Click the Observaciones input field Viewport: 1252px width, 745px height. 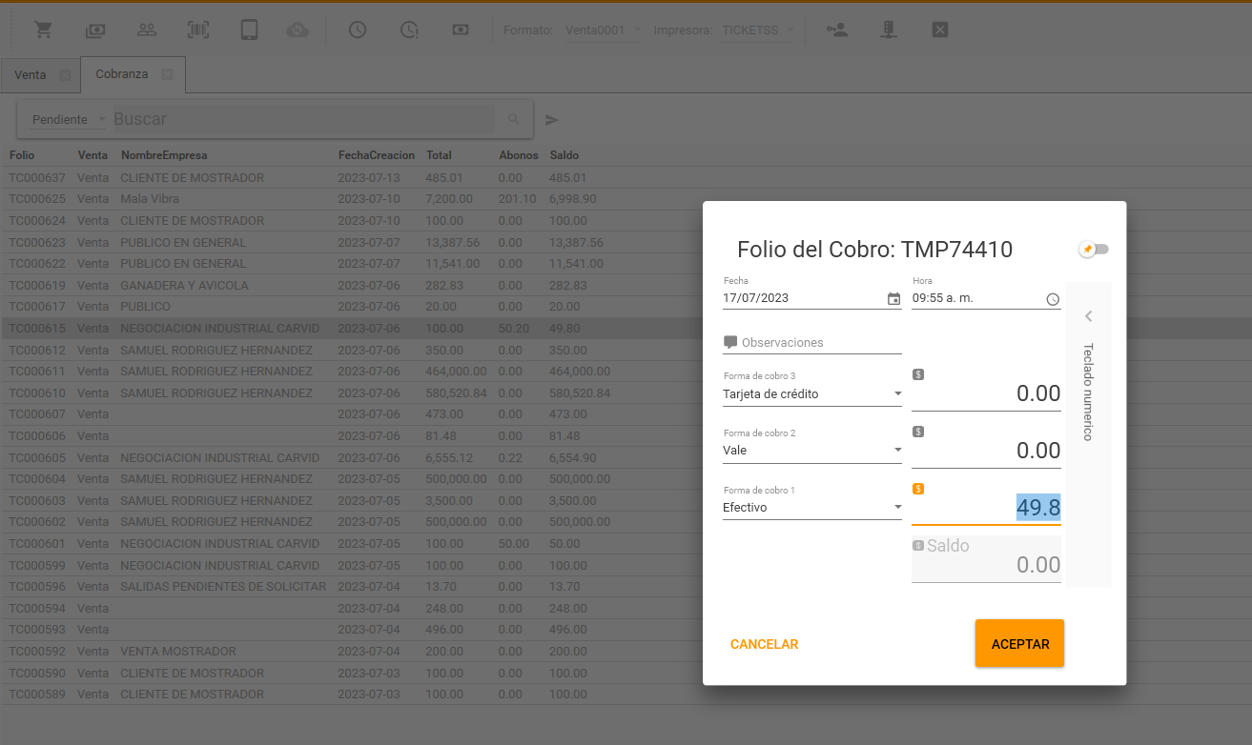pyautogui.click(x=812, y=342)
